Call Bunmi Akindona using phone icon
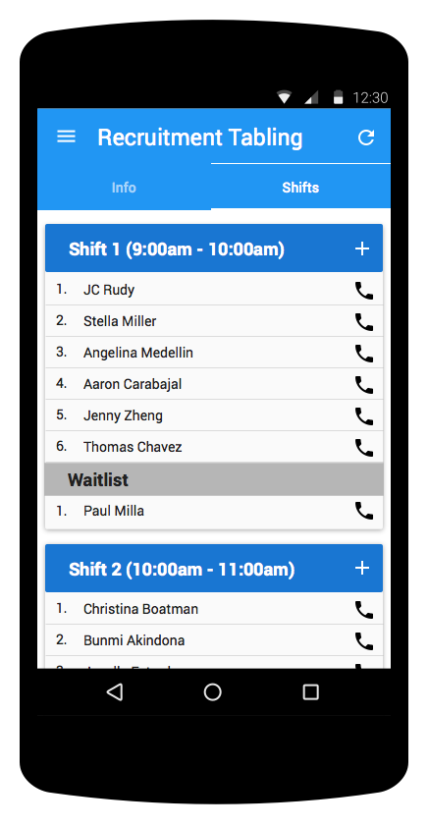This screenshot has width=428, height=827. click(x=363, y=640)
